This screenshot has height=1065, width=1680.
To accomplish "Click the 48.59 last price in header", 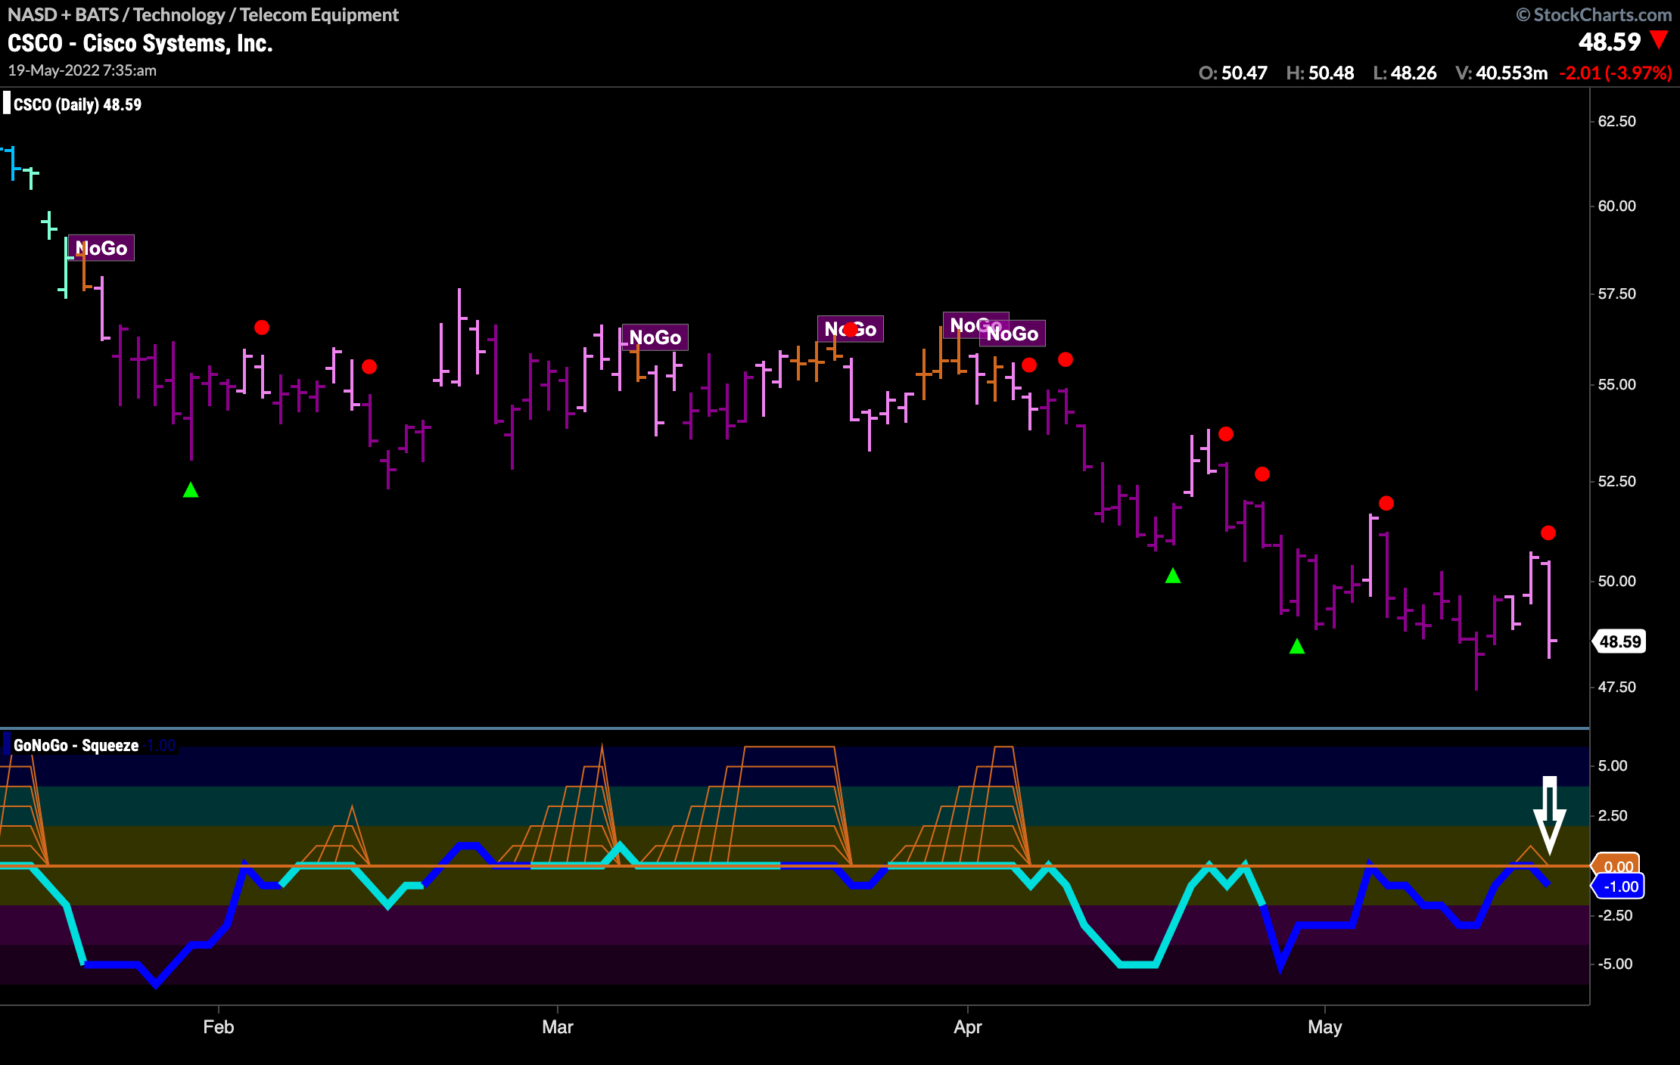I will pyautogui.click(x=1609, y=42).
